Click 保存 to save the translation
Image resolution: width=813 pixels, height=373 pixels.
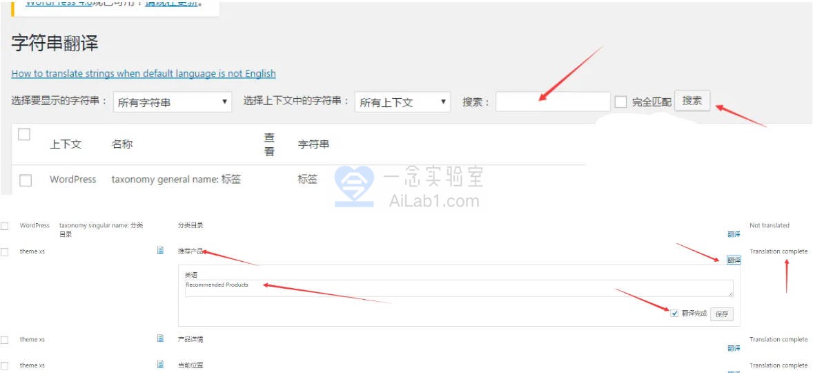[x=722, y=314]
